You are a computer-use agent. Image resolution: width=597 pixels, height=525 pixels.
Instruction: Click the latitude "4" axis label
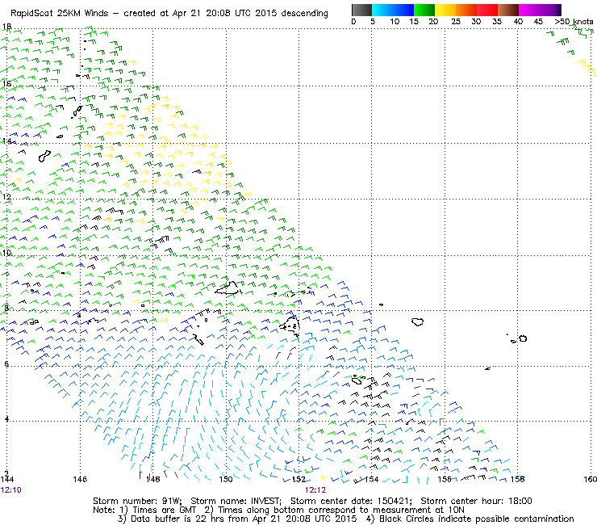point(6,419)
